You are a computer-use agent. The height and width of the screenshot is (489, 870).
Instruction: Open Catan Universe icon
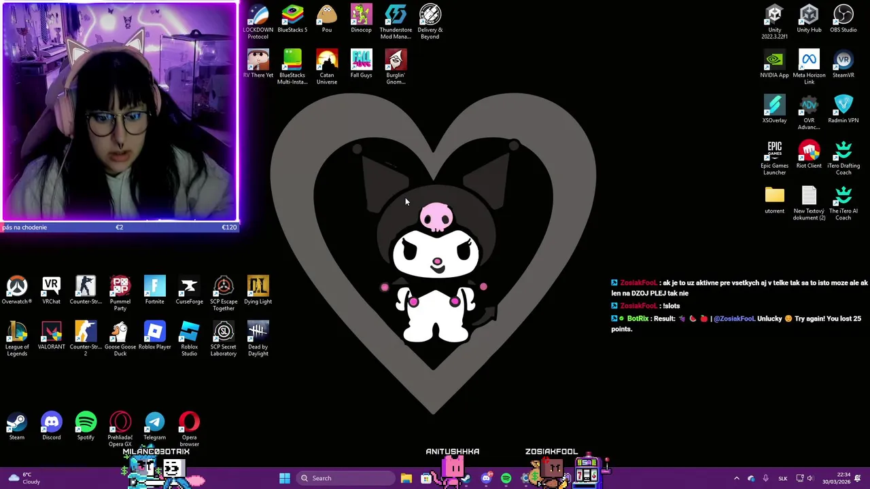[327, 67]
